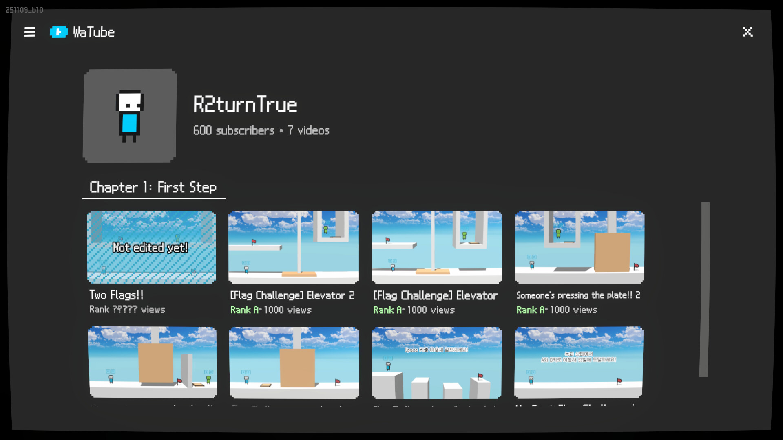Open the video with Korean jump tutorial text
The height and width of the screenshot is (440, 783).
click(436, 363)
